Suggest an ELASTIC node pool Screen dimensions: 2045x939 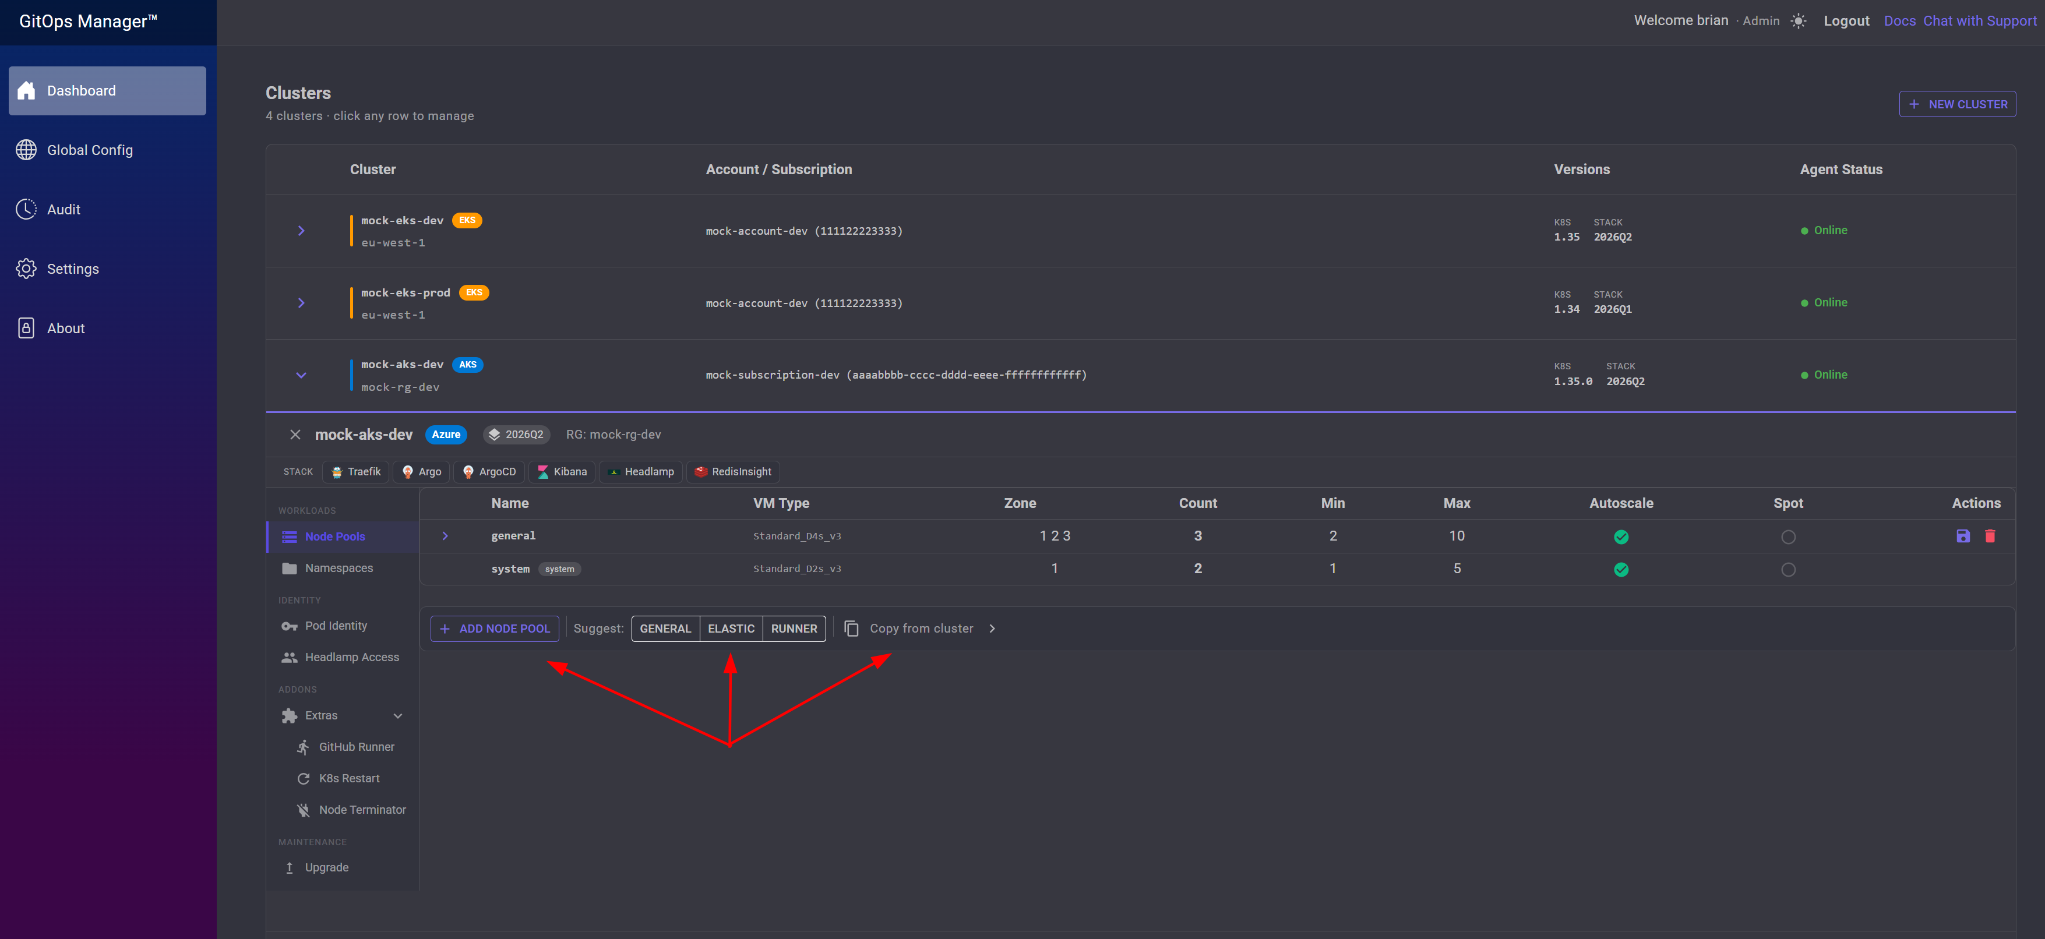[x=731, y=629]
